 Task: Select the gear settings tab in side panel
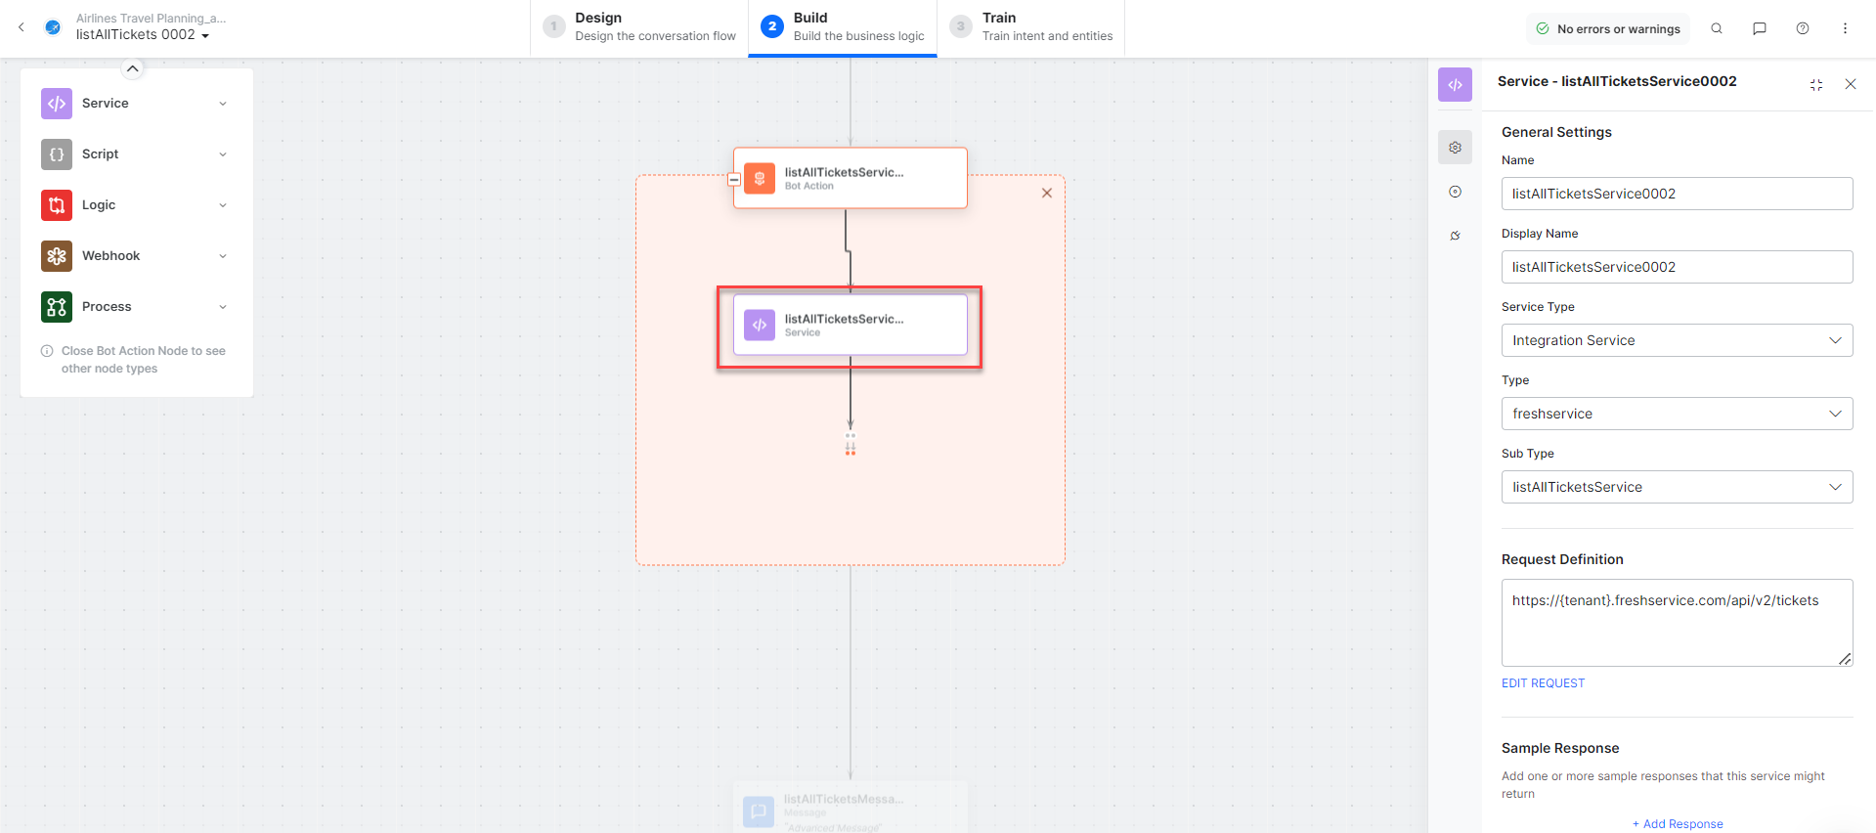[x=1455, y=148]
